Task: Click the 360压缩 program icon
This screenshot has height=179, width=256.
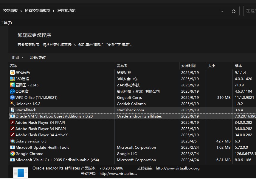Action: click(13, 79)
